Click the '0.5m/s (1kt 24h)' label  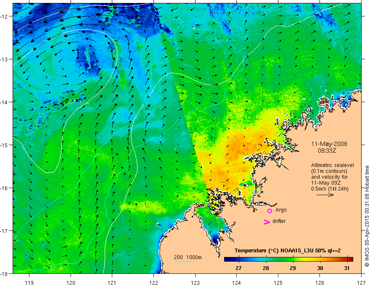pos(330,189)
